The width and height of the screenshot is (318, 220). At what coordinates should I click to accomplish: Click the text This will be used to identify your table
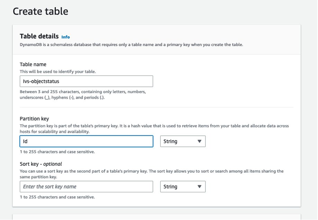coord(58,72)
